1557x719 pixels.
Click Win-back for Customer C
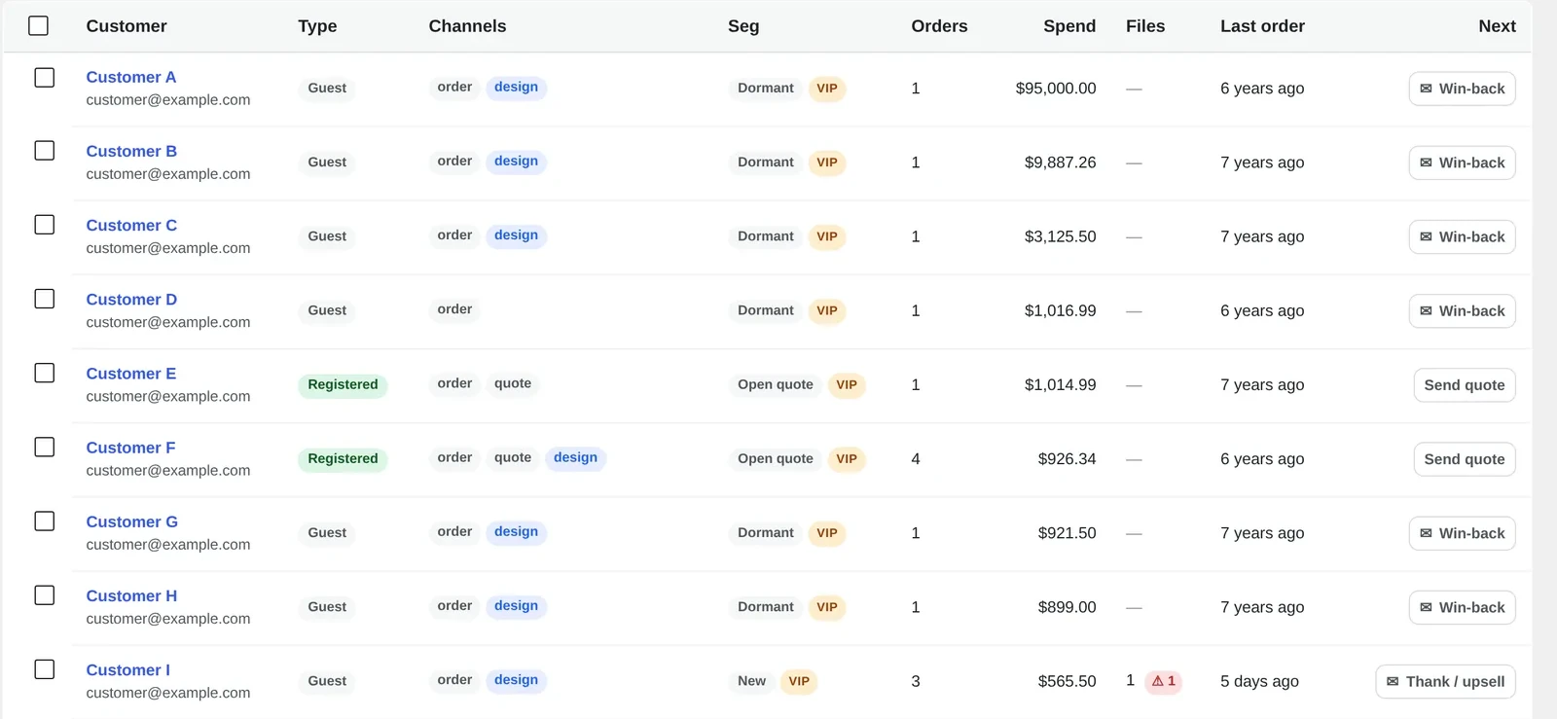[1462, 236]
